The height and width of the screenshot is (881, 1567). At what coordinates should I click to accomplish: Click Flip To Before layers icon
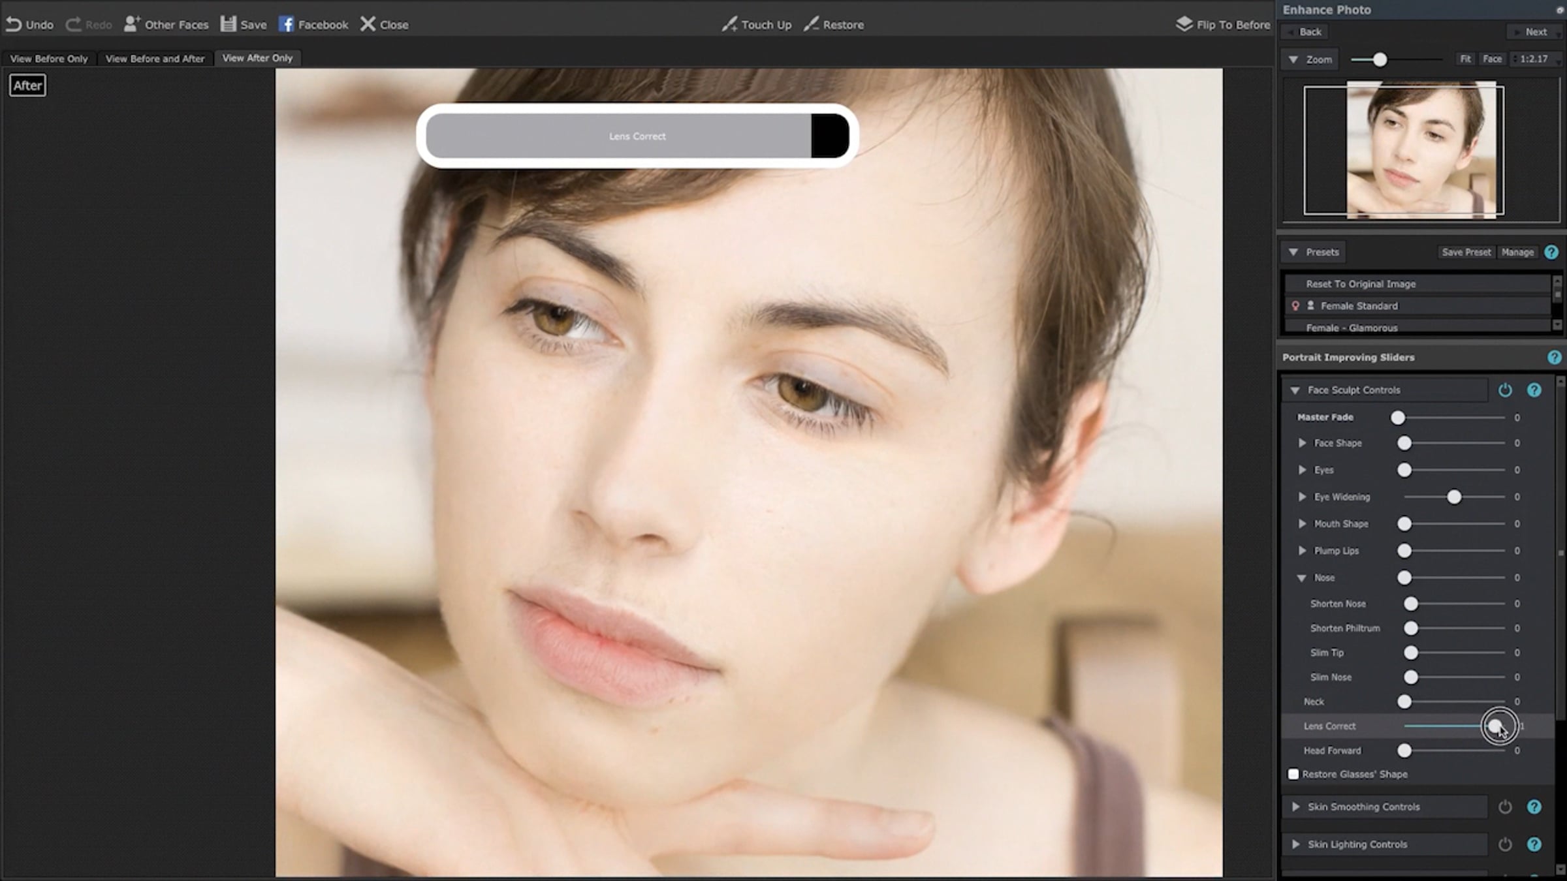tap(1184, 25)
